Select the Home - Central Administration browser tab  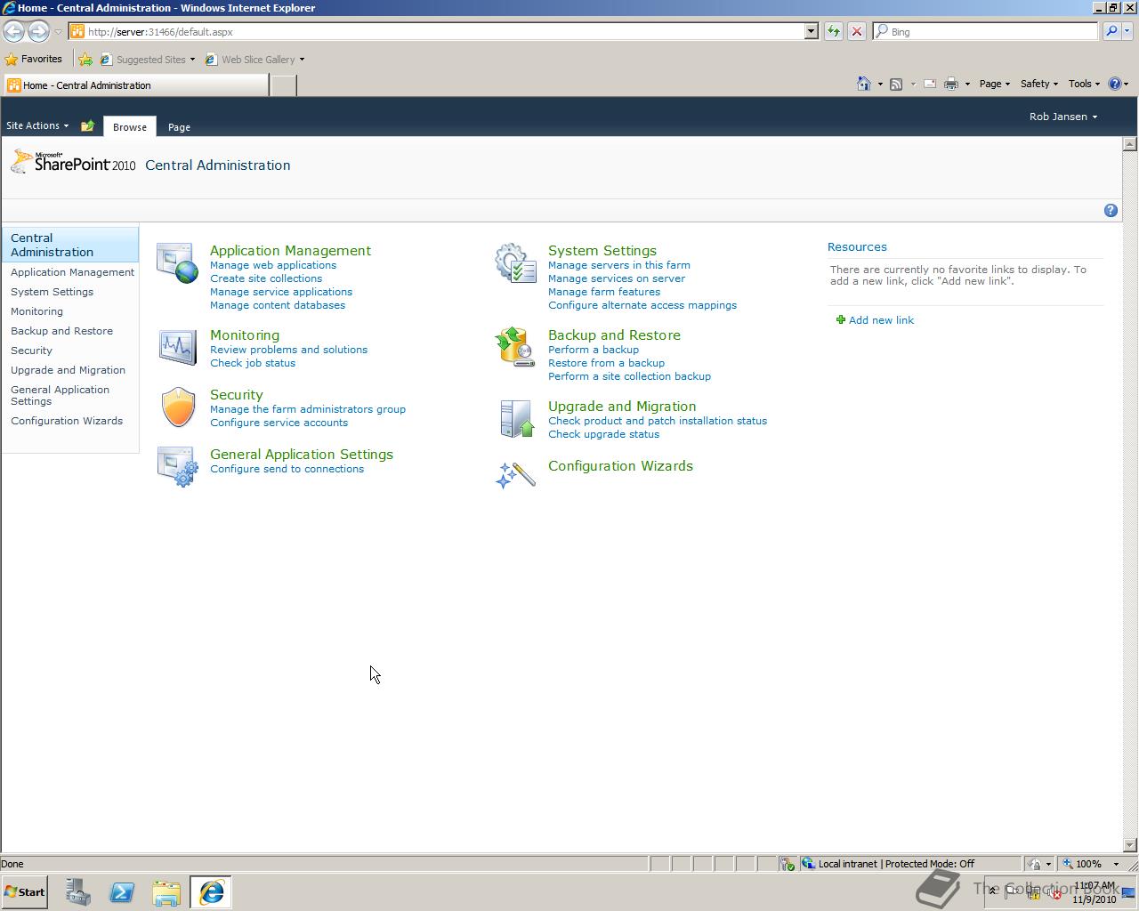pyautogui.click(x=135, y=85)
